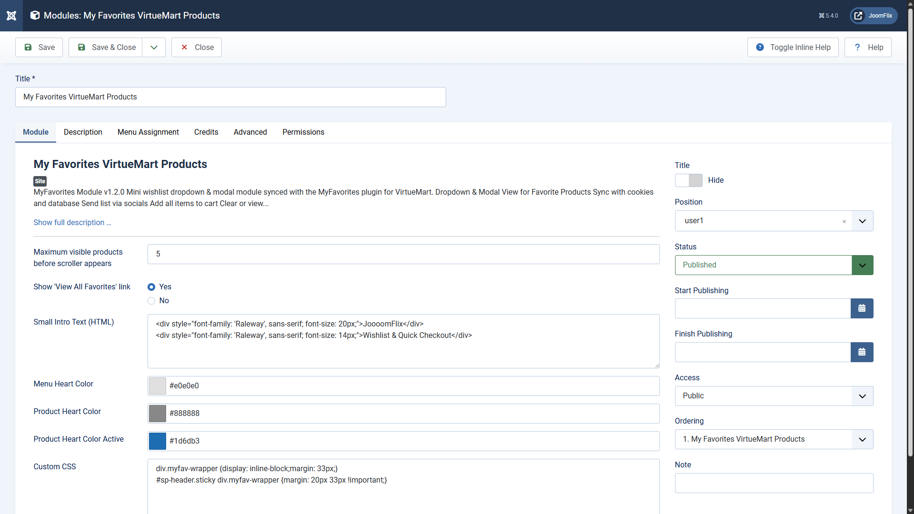The width and height of the screenshot is (914, 514).
Task: Click the Note input field
Action: click(774, 483)
